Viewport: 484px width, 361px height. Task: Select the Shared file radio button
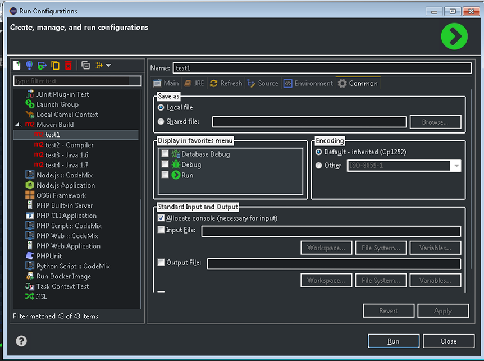pyautogui.click(x=161, y=122)
